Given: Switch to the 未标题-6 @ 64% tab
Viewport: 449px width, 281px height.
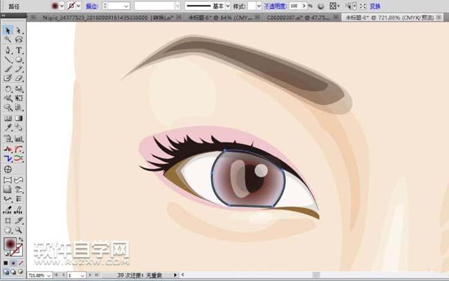Looking at the screenshot, I should click(220, 18).
